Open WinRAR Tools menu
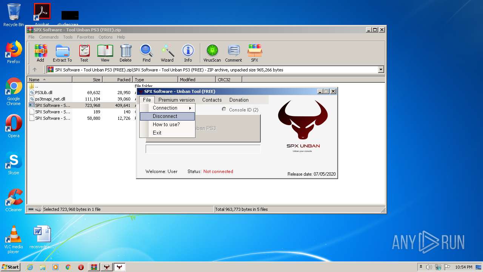The height and width of the screenshot is (272, 483). click(68, 37)
